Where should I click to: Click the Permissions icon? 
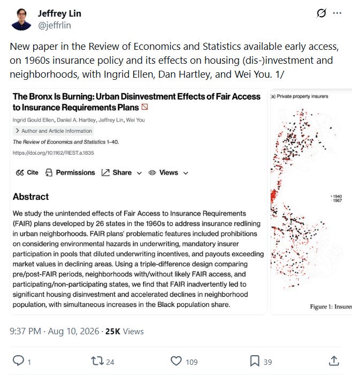[x=49, y=172]
